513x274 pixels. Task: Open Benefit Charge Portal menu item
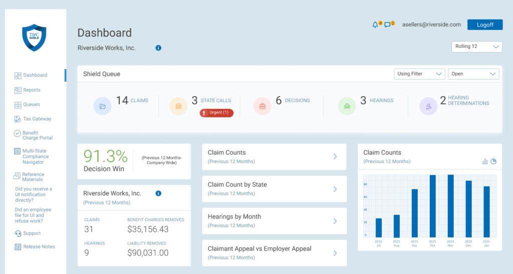coord(37,135)
